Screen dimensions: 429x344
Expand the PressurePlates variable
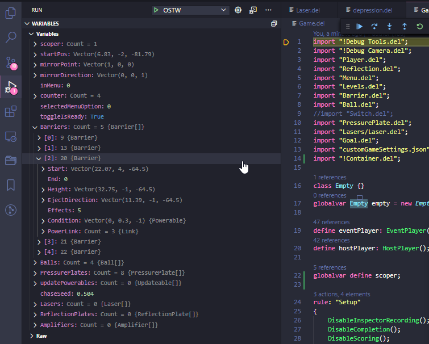[35, 273]
